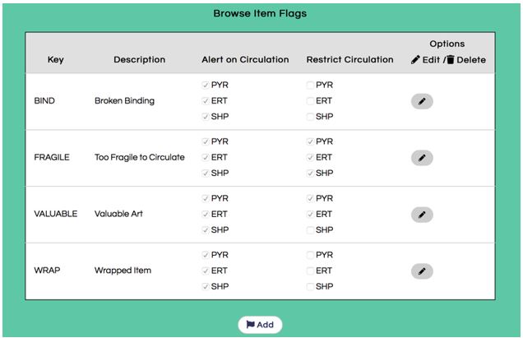The width and height of the screenshot is (523, 338).
Task: Click the edit pencil for WRAP flag
Action: tap(421, 271)
